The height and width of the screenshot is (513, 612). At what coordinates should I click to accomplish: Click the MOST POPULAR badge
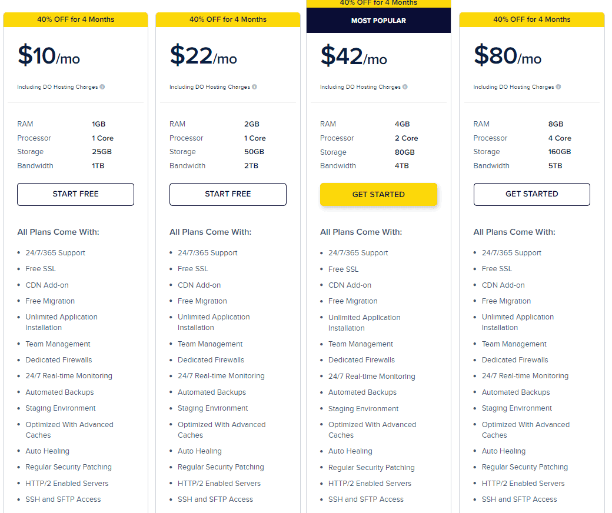pyautogui.click(x=378, y=21)
